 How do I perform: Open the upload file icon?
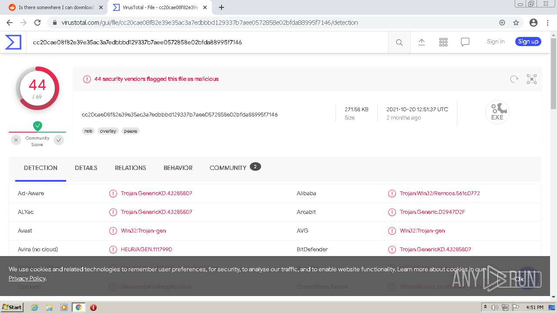coord(421,42)
